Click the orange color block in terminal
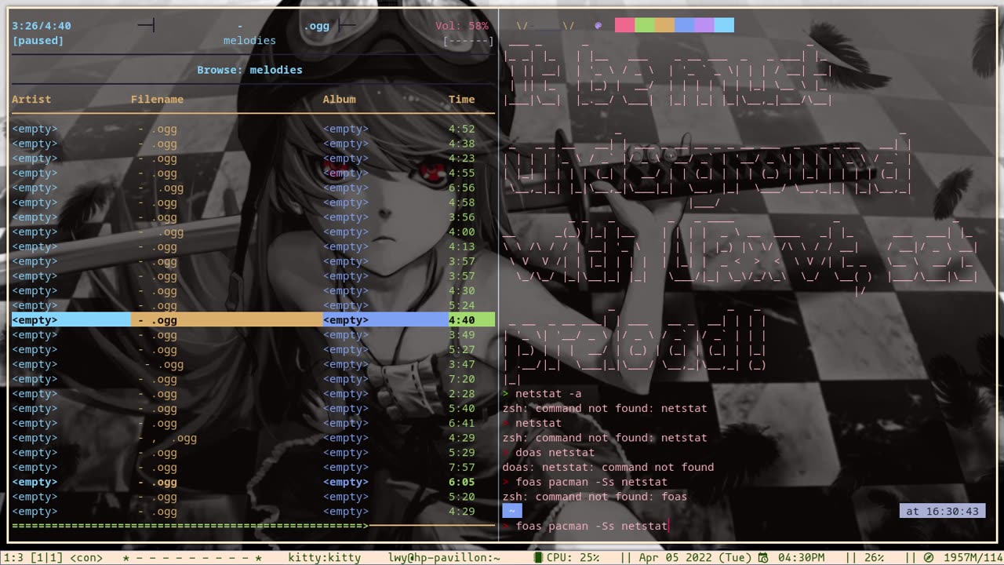The height and width of the screenshot is (565, 1004). coord(665,26)
